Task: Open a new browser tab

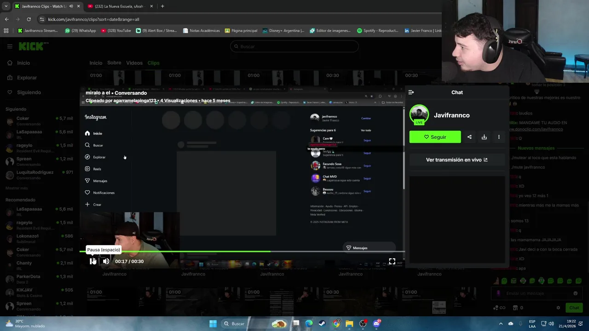Action: [162, 6]
